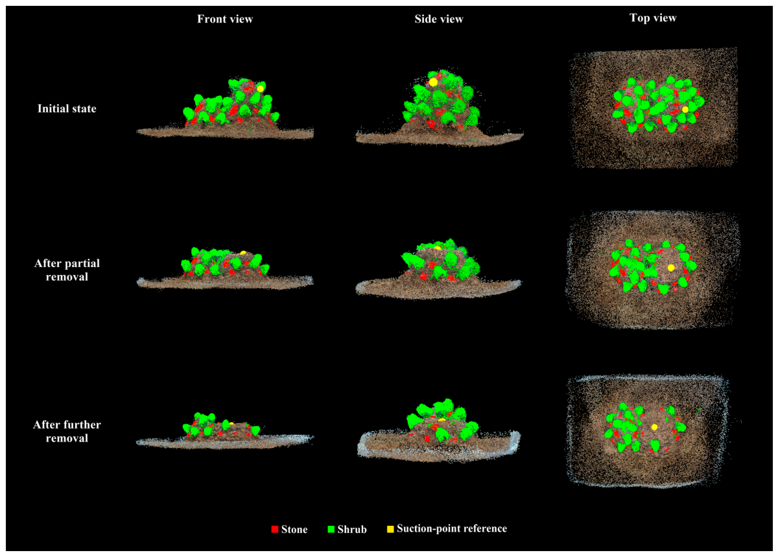Screen dimensions: 778x555
Task: Open the further removal side view point cloud
Action: tap(439, 431)
